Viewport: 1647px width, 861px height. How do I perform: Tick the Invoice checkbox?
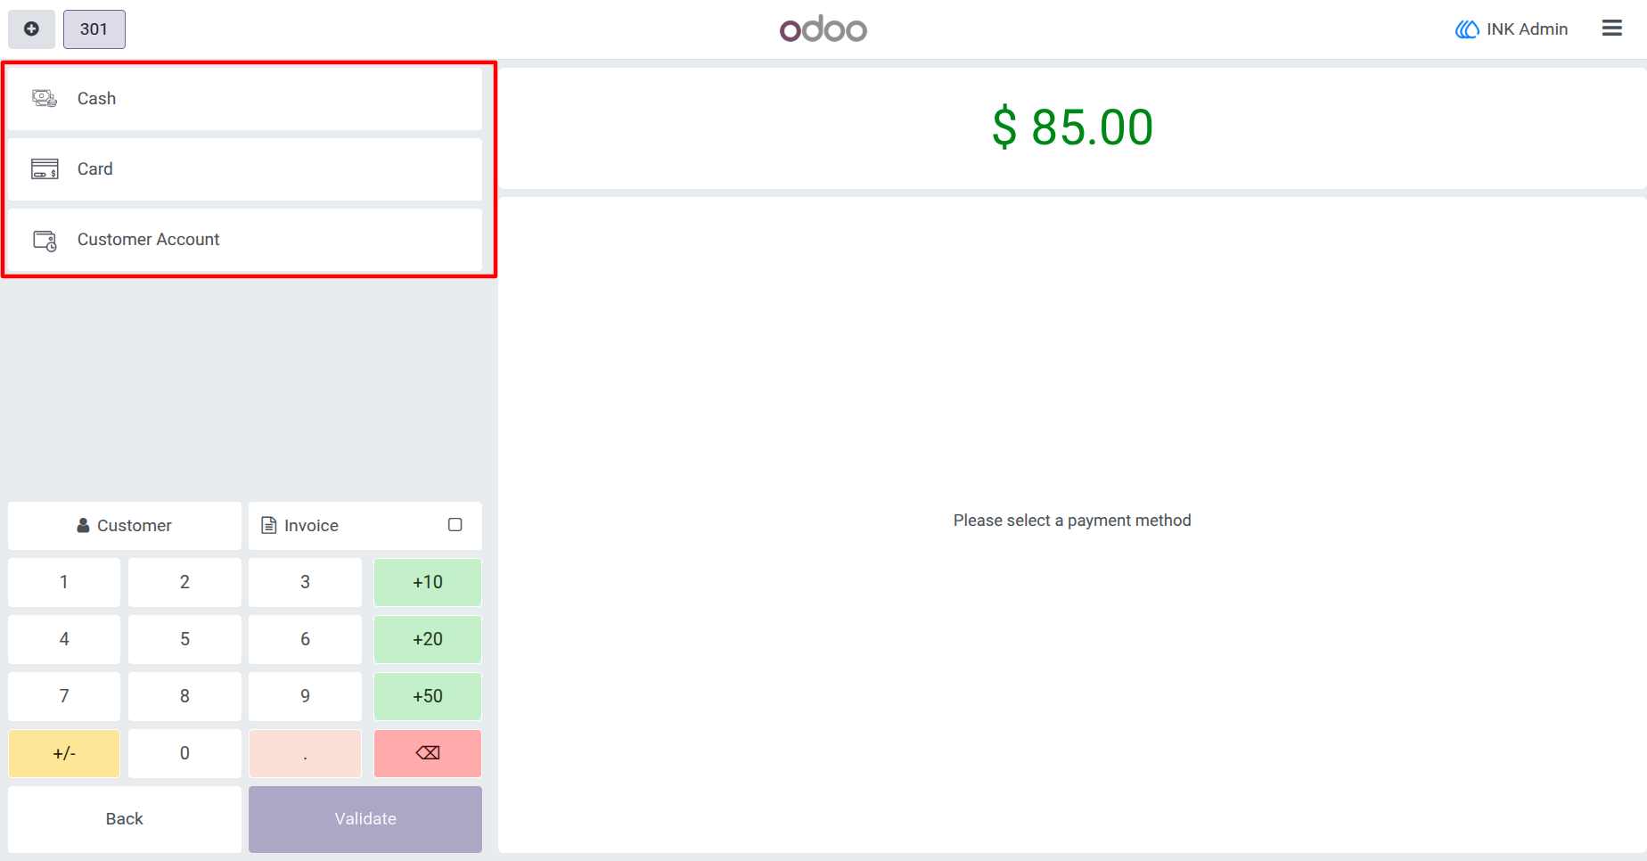tap(455, 525)
